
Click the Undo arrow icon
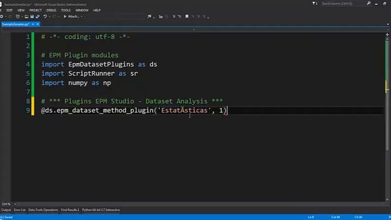(x=45, y=16)
